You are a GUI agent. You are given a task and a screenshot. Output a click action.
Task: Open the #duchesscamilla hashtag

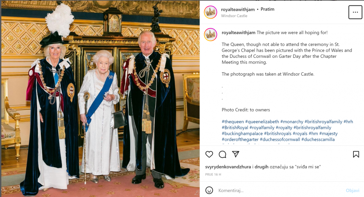click(318, 140)
